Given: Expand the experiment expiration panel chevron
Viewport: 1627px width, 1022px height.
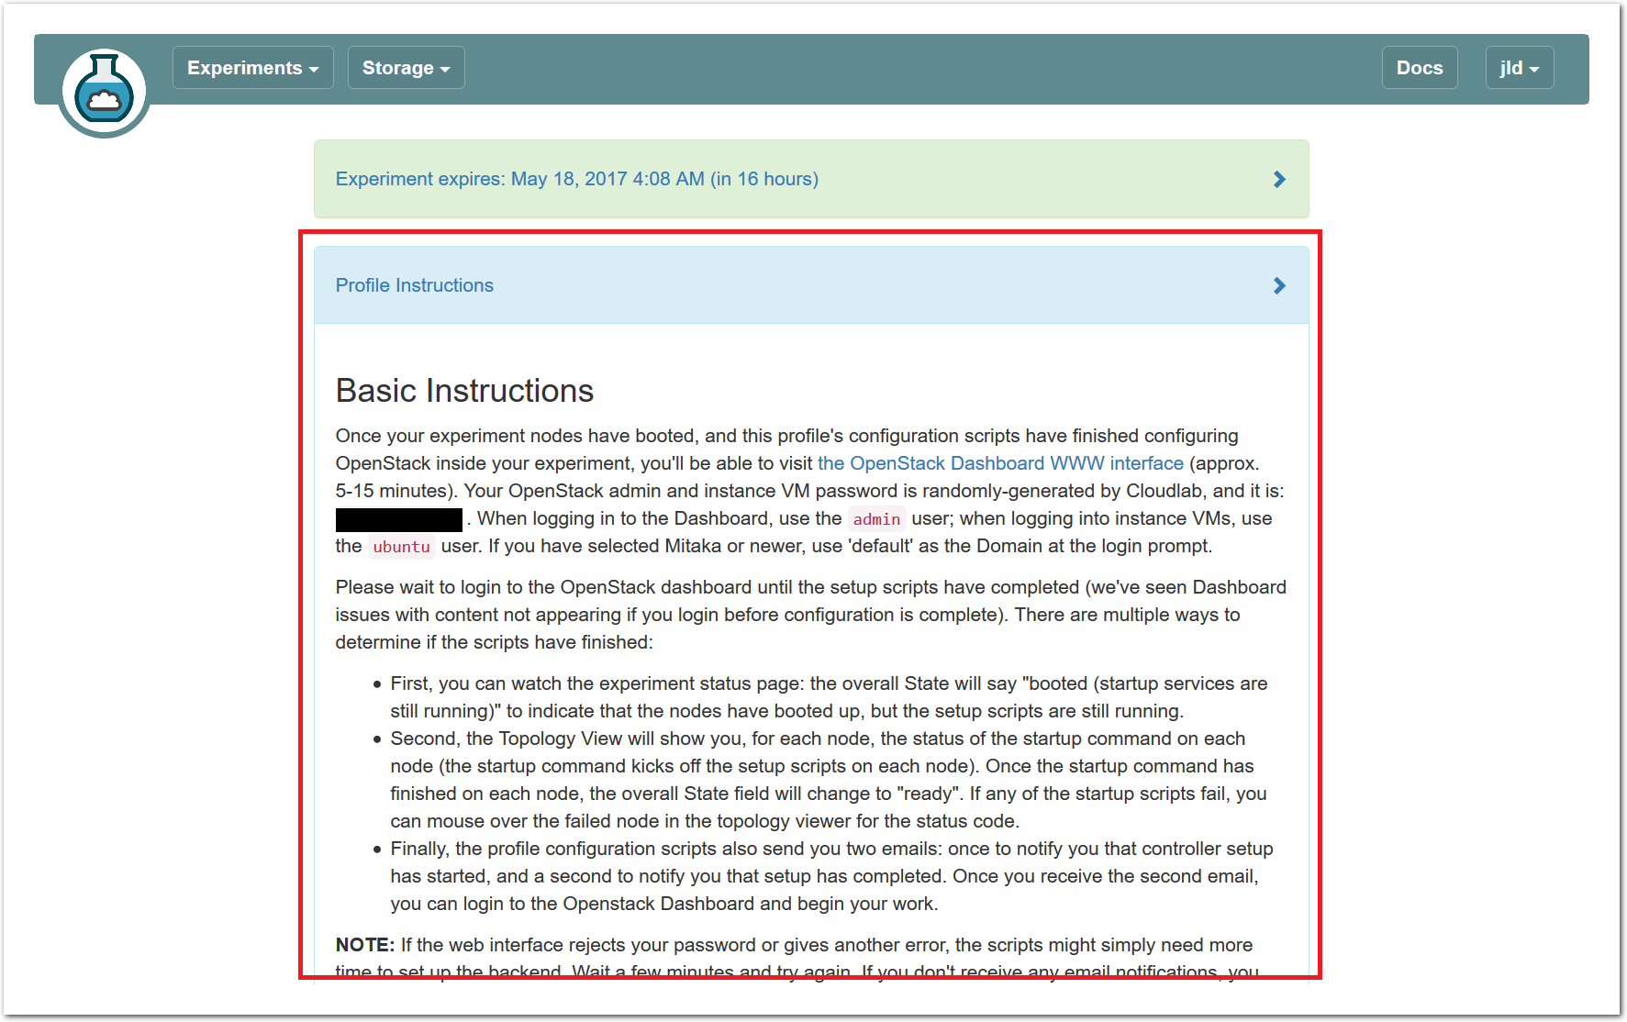Looking at the screenshot, I should [1279, 179].
